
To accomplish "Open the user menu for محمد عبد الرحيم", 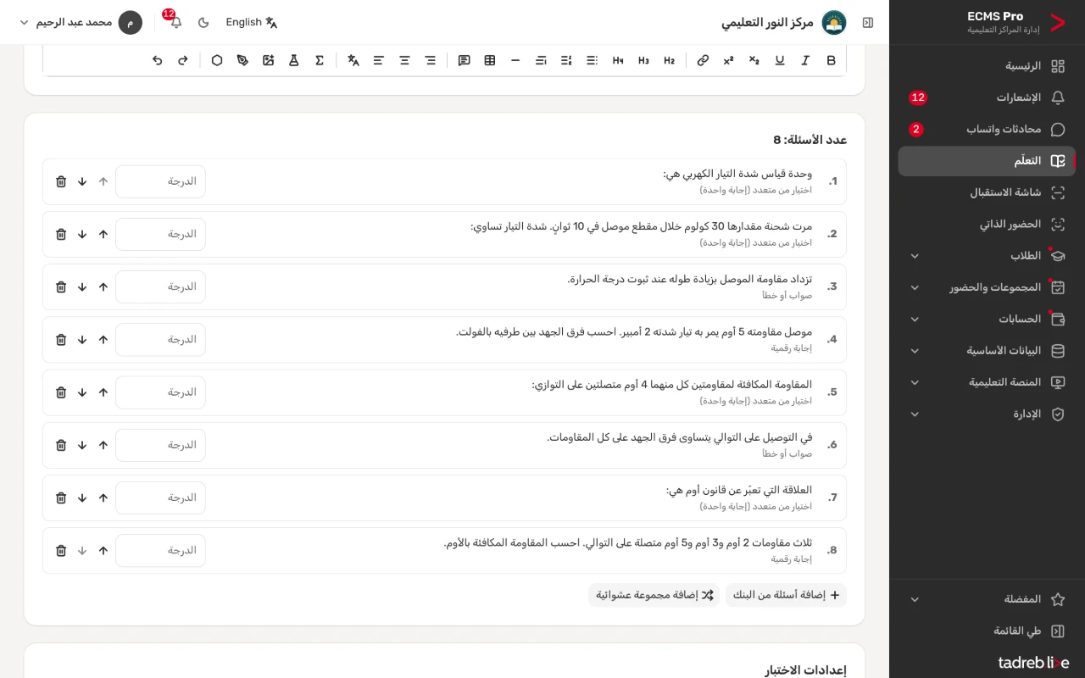I will (81, 22).
